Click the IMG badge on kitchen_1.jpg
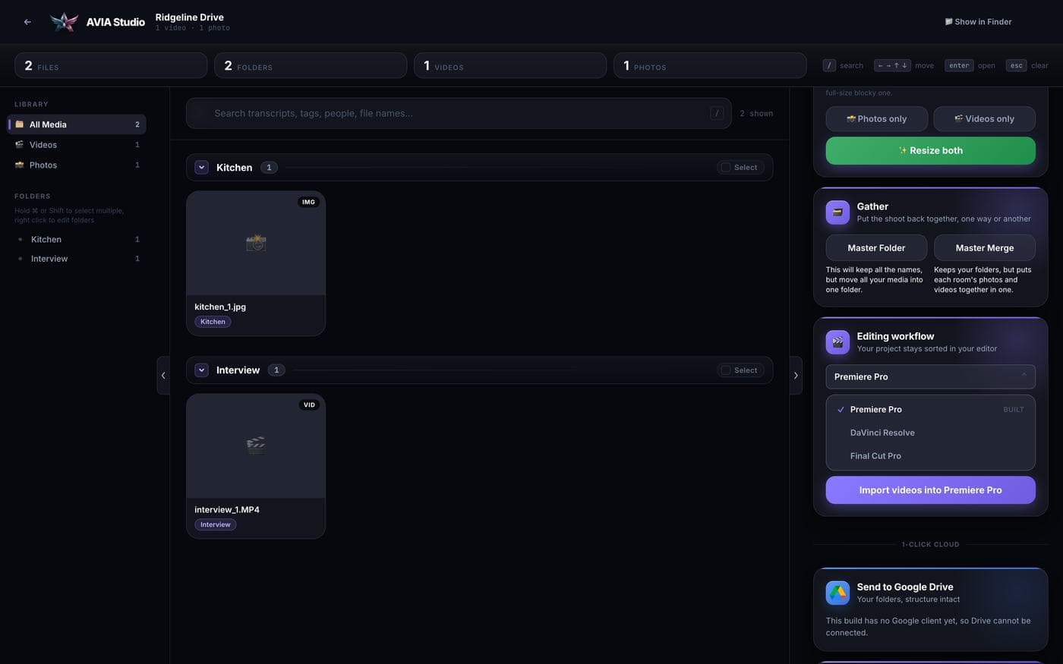1063x664 pixels. (308, 202)
